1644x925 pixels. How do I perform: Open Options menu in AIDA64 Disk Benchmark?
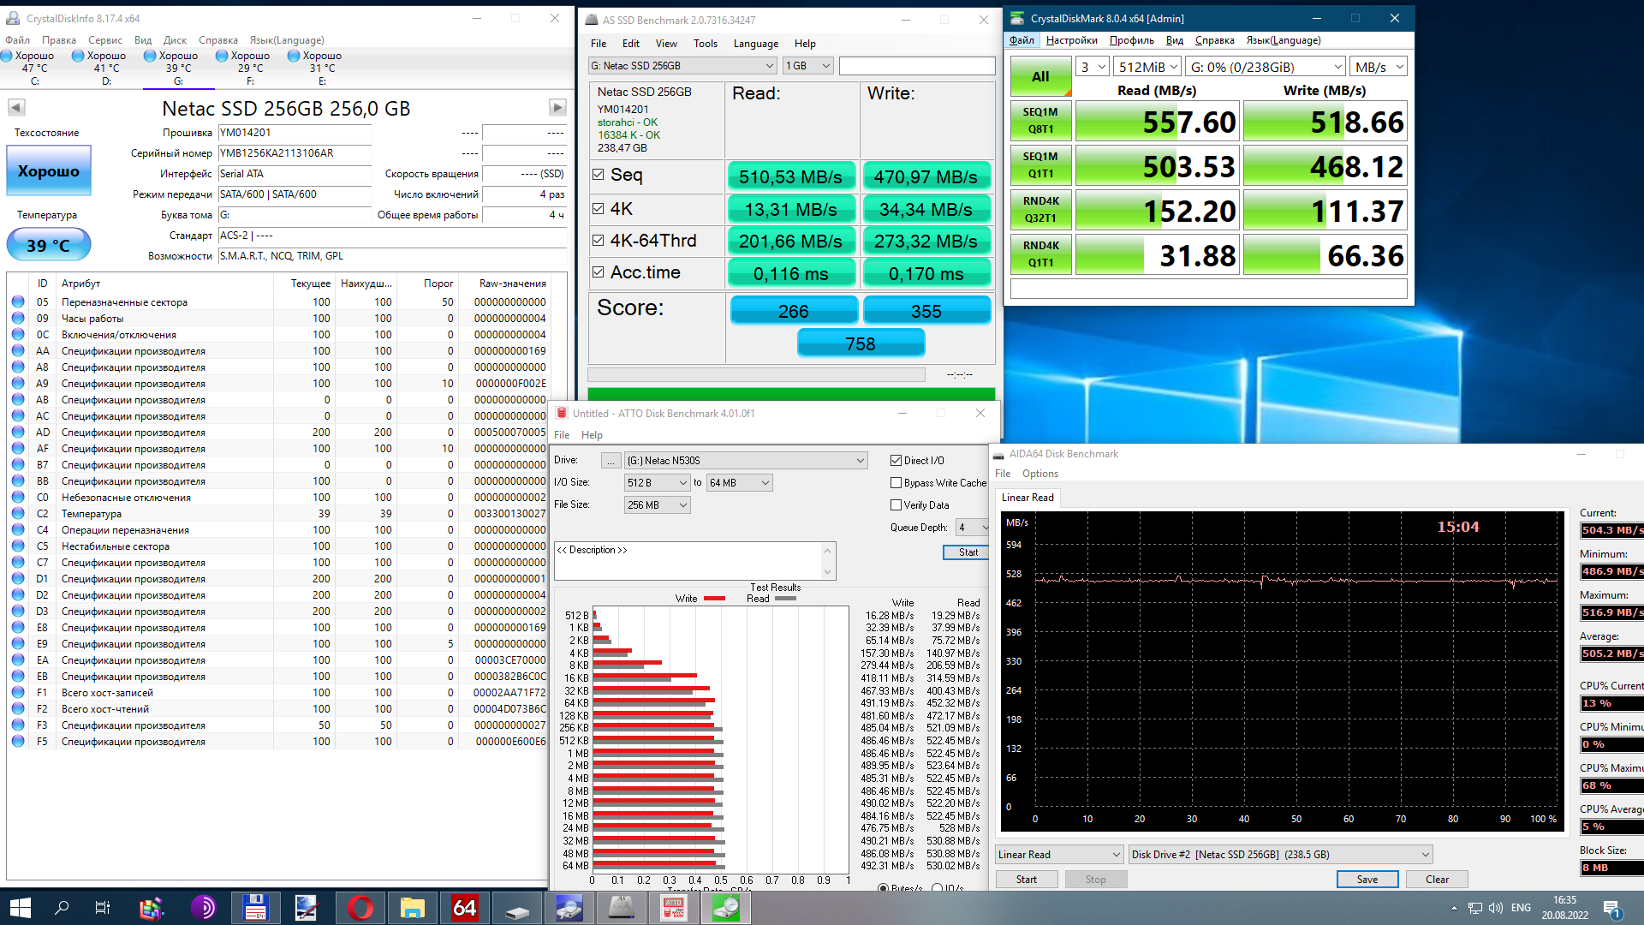point(1039,474)
